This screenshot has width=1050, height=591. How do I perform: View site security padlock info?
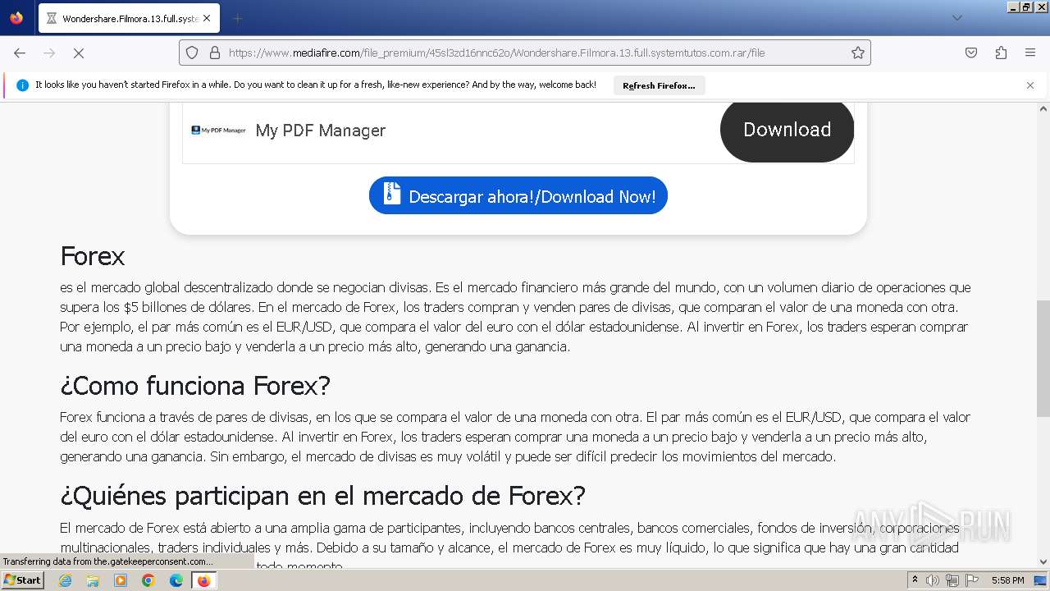click(215, 53)
